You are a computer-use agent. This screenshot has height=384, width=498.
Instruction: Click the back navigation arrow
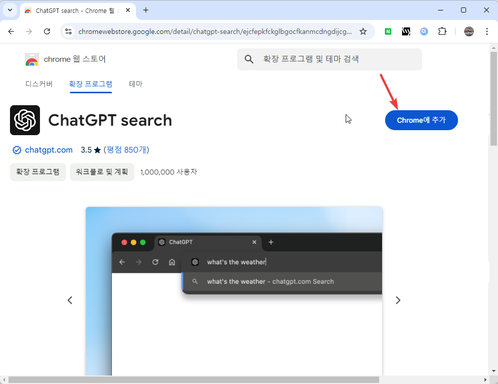(x=11, y=31)
